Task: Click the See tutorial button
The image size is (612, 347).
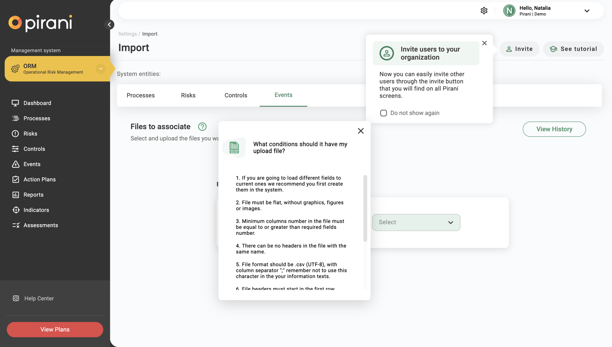Action: 573,49
